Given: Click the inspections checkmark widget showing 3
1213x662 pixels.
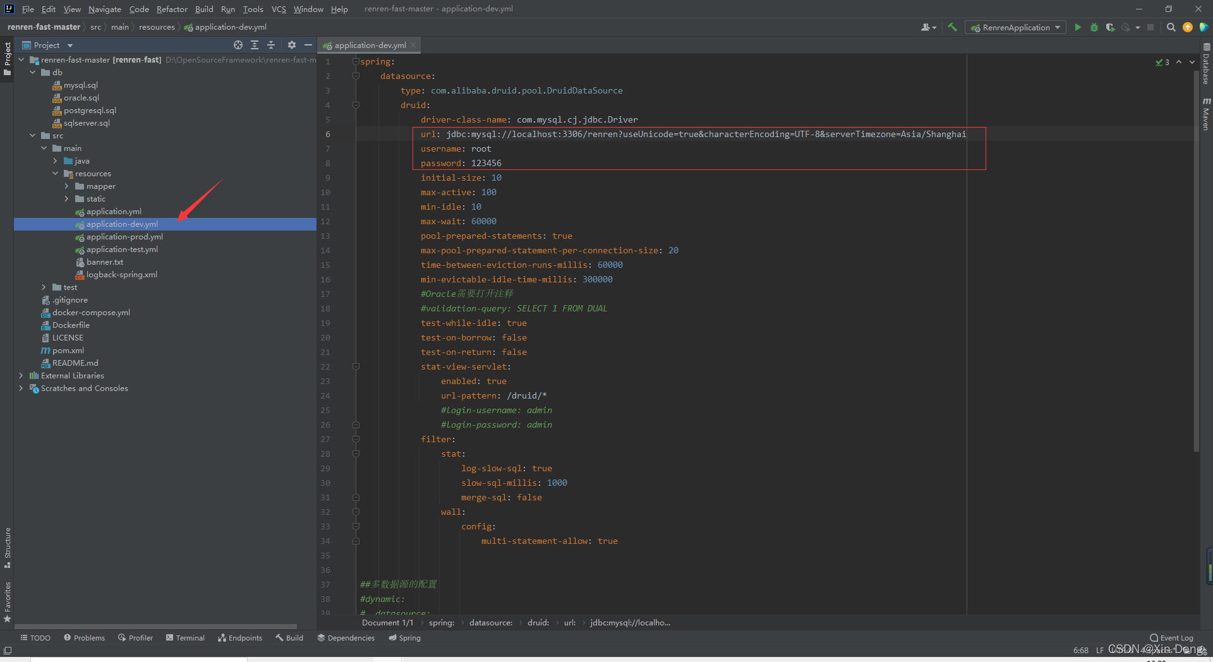Looking at the screenshot, I should tap(1162, 62).
